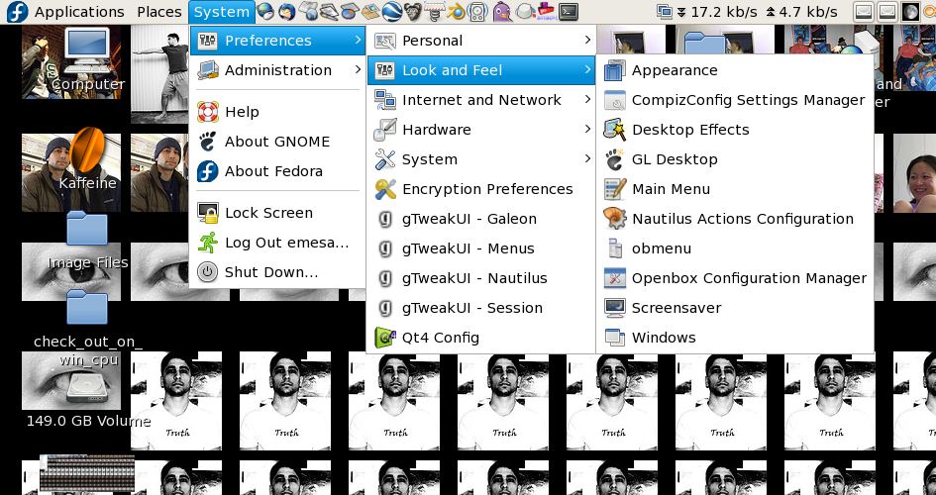The height and width of the screenshot is (495, 936).
Task: Click the moon icon in the panel
Action: tap(909, 11)
